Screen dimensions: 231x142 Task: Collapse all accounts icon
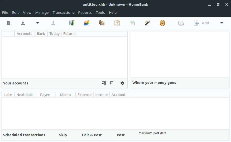point(111,83)
